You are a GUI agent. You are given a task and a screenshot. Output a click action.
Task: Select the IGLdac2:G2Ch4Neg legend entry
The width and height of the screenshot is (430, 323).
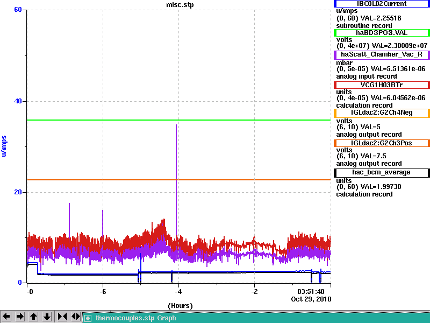pyautogui.click(x=382, y=113)
